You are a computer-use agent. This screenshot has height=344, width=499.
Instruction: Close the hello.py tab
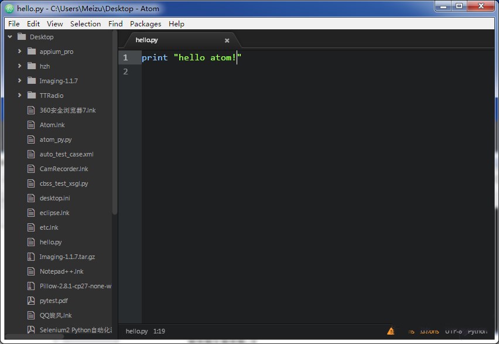[227, 40]
